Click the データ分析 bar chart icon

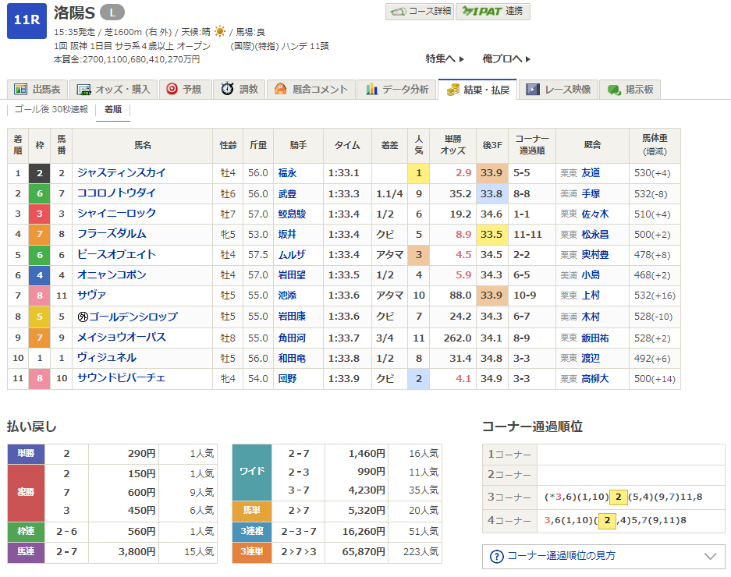click(x=371, y=90)
